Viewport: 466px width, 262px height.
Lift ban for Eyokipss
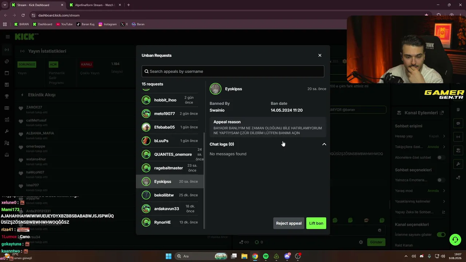[316, 223]
